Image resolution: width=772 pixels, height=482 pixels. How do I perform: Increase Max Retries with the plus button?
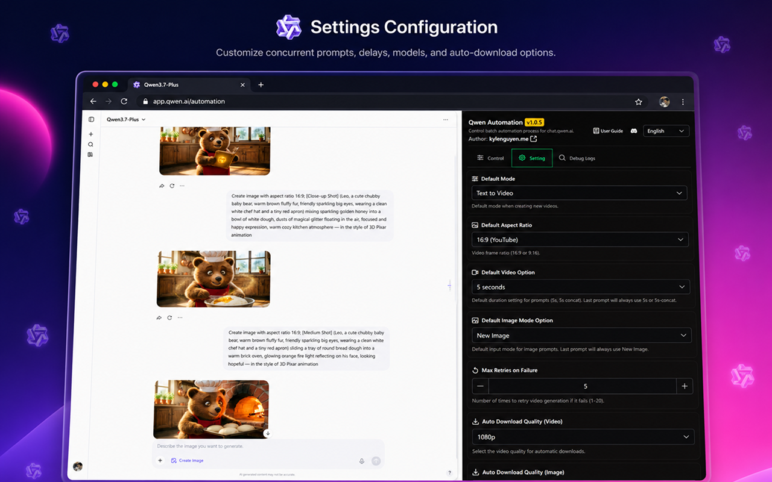(685, 386)
